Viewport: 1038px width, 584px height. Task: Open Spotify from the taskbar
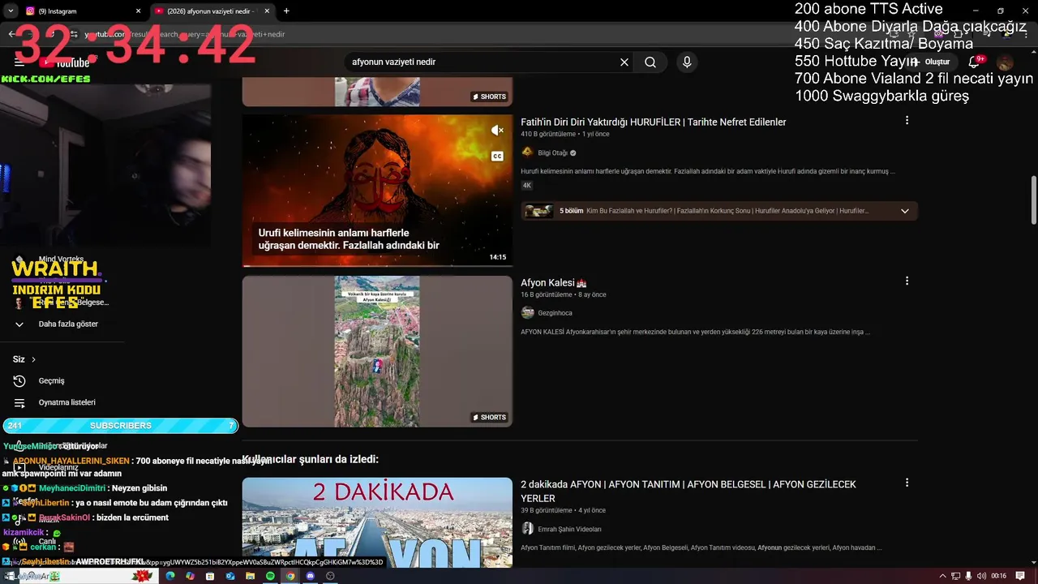[270, 576]
